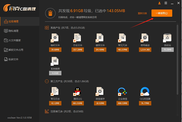Close the window
The height and width of the screenshot is (122, 182).
click(x=179, y=3)
